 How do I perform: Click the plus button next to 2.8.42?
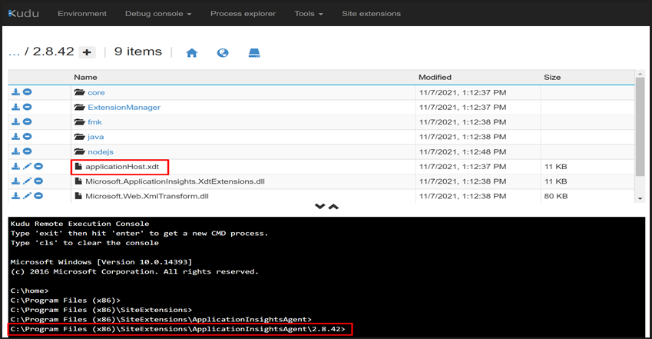(x=87, y=52)
